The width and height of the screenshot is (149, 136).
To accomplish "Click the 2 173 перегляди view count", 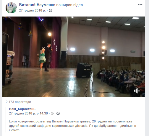I will [18, 102].
